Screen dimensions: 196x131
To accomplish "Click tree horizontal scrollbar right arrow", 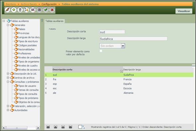I will coord(38,128).
